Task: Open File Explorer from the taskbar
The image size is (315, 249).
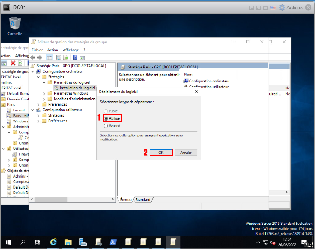Action: tap(68, 242)
